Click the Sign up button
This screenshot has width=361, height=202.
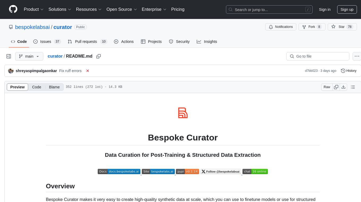(347, 10)
